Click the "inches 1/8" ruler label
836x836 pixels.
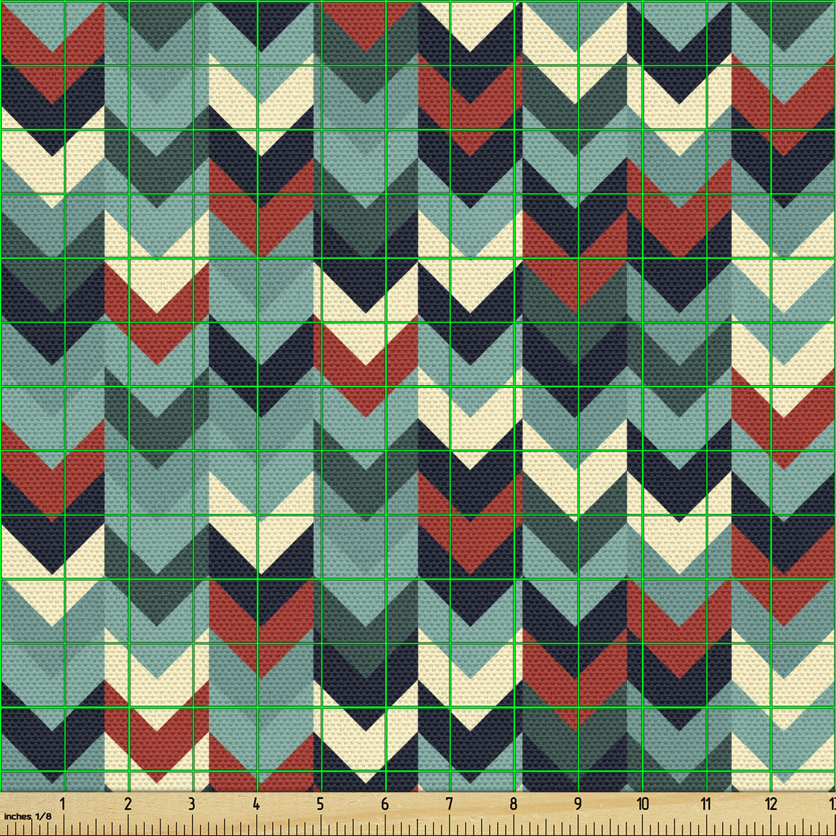coord(27,816)
